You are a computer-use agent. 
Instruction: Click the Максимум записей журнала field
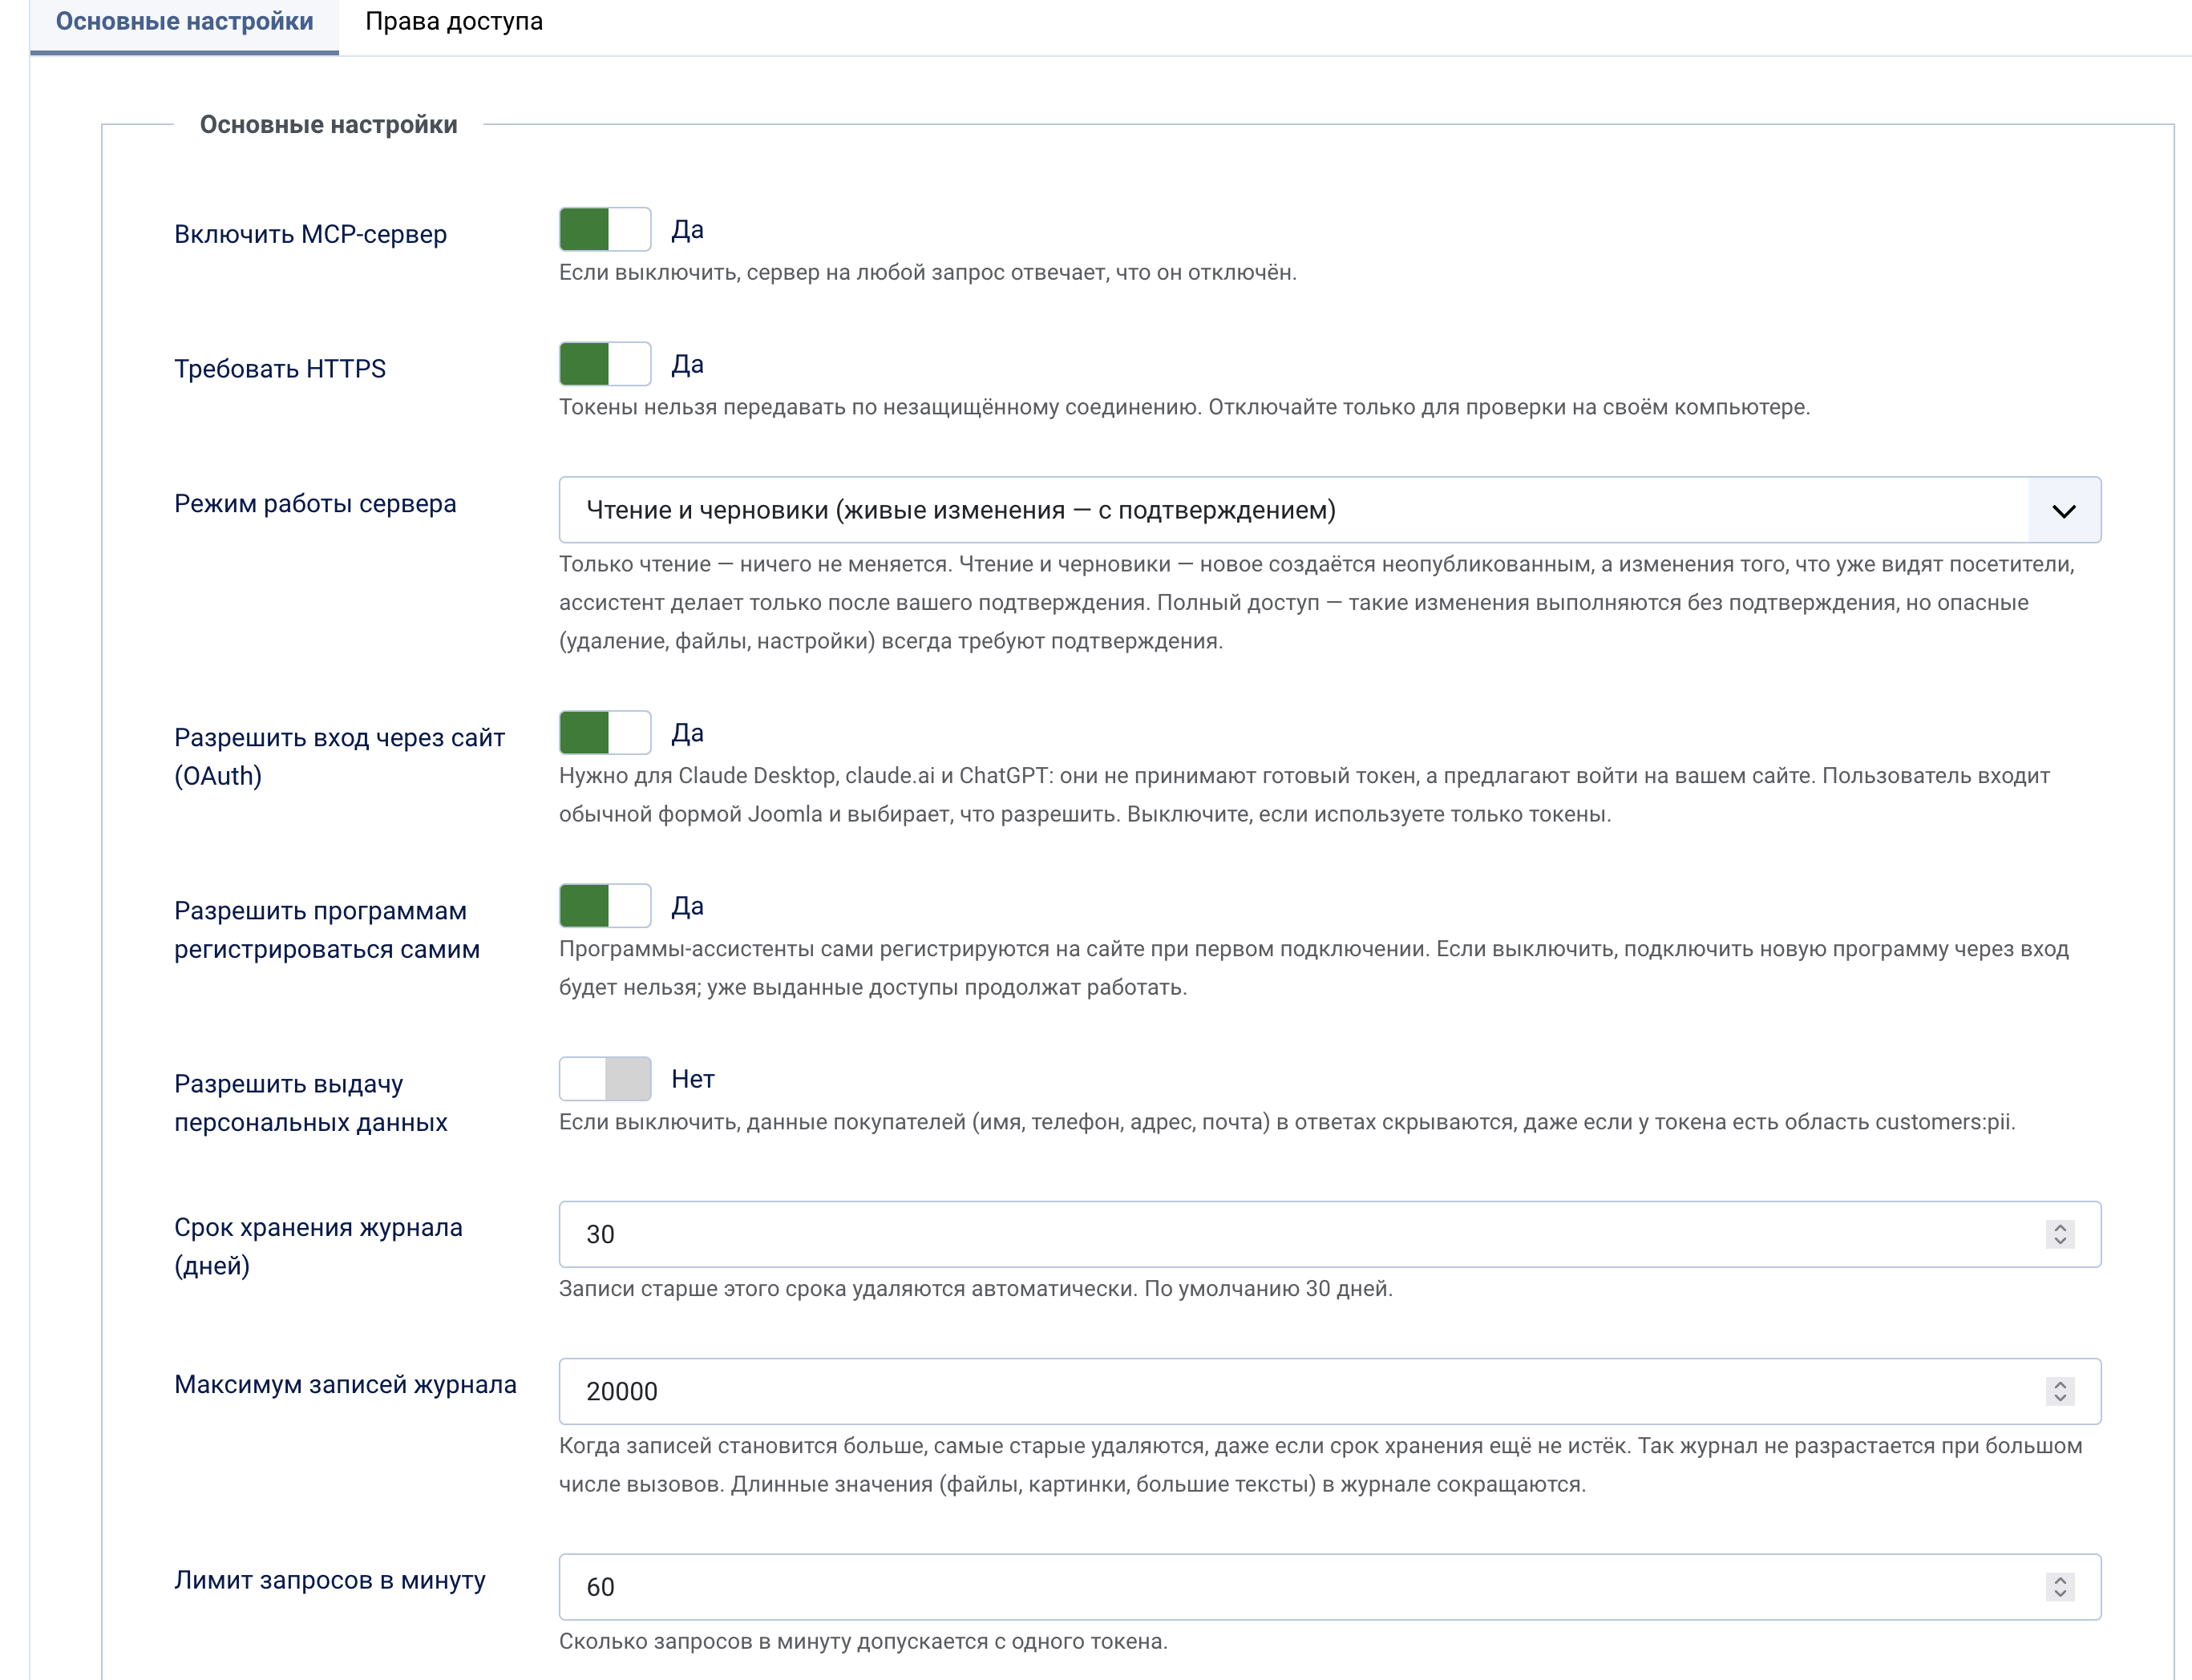[x=1330, y=1391]
